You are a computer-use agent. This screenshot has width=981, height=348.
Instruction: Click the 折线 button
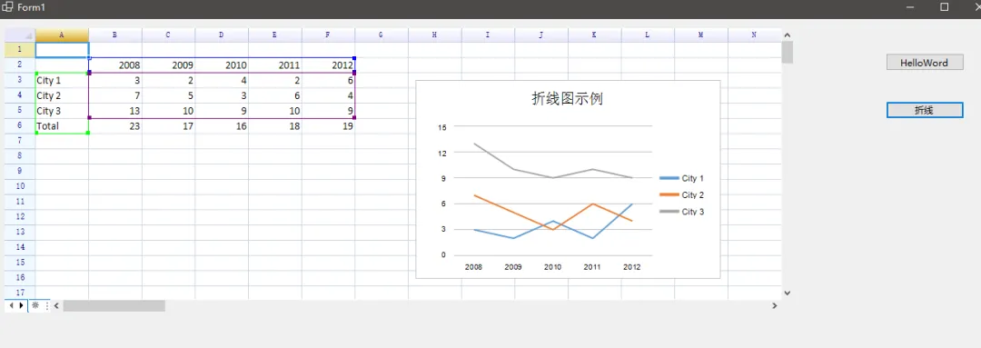coord(924,110)
